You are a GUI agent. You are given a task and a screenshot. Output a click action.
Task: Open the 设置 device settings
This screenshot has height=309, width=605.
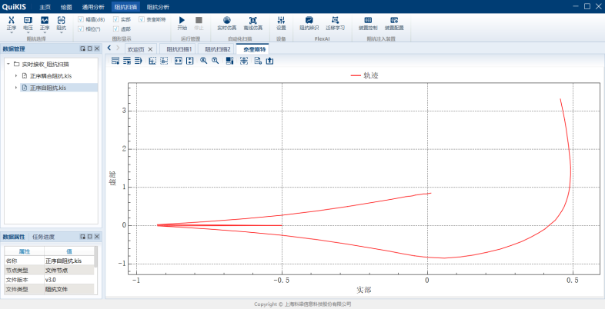coord(281,22)
